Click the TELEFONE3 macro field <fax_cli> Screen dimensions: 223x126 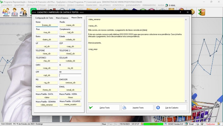tap(47, 61)
